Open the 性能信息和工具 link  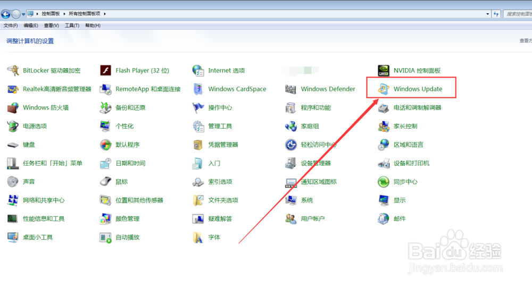coord(44,219)
